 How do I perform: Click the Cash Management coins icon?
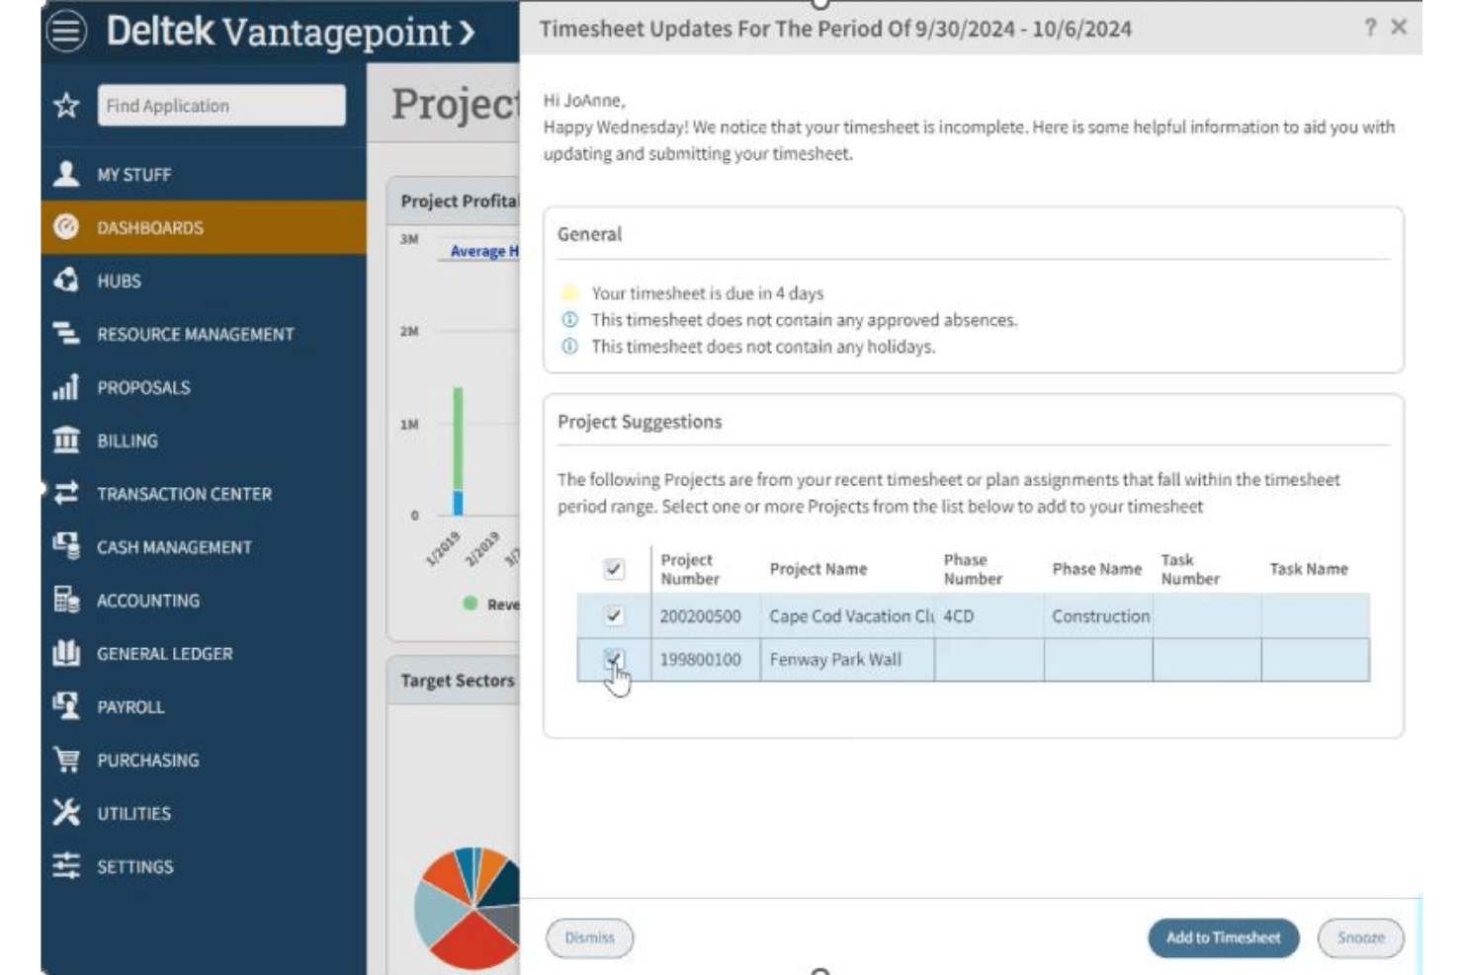pos(66,546)
